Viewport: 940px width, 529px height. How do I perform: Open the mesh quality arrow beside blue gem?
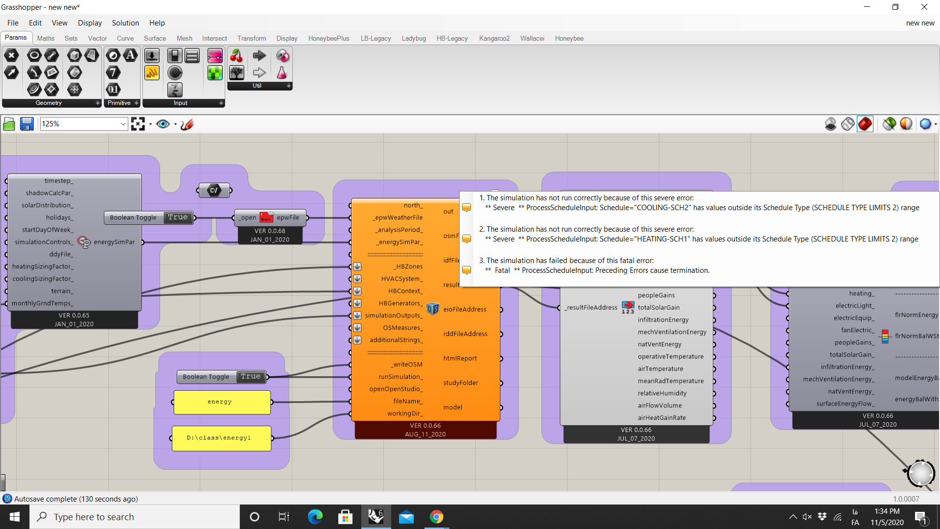click(935, 124)
